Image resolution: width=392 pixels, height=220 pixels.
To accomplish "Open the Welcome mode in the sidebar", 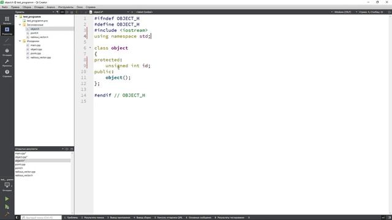I will pos(7,20).
